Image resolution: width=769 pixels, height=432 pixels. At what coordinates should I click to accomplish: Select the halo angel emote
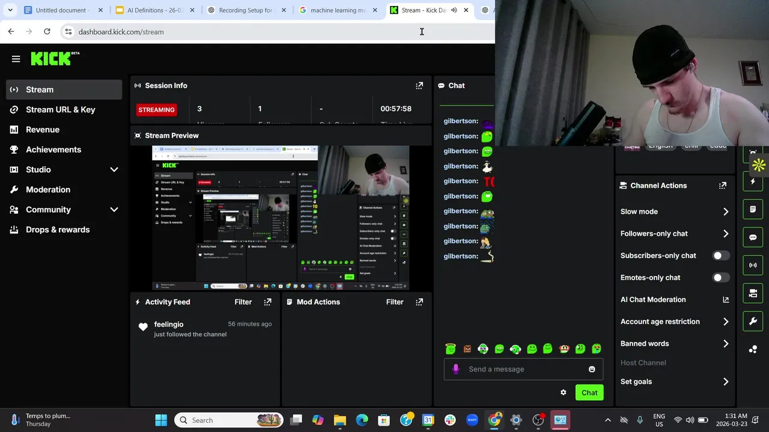tap(451, 349)
